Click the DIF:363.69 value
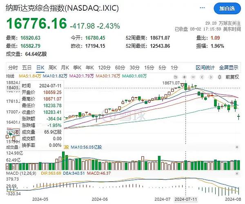The height and width of the screenshot is (204, 245). coord(51,173)
